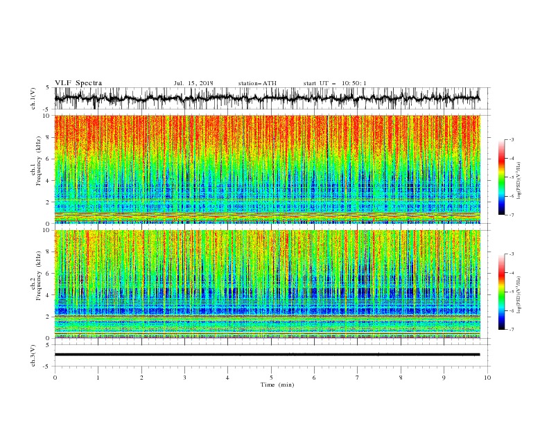
Task: Click tick label "5" on the Time axis
Action: click(271, 378)
